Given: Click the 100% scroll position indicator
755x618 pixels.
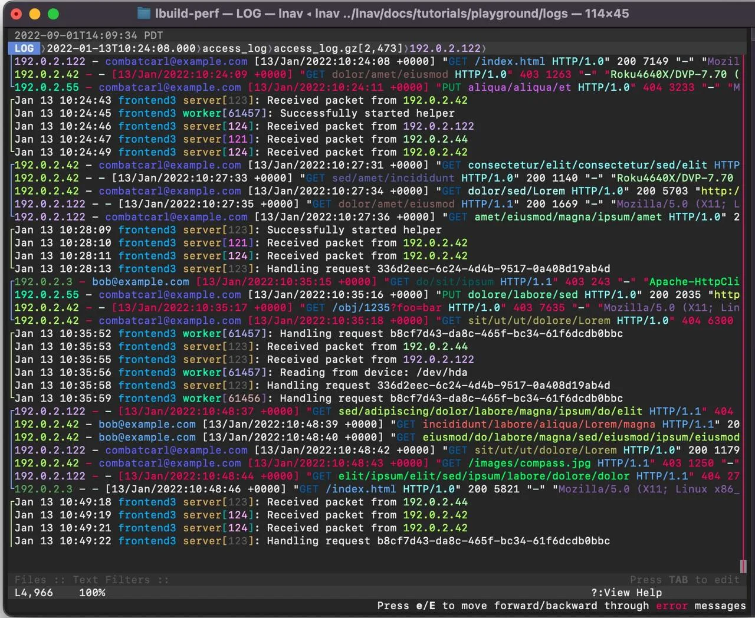Looking at the screenshot, I should pos(92,593).
